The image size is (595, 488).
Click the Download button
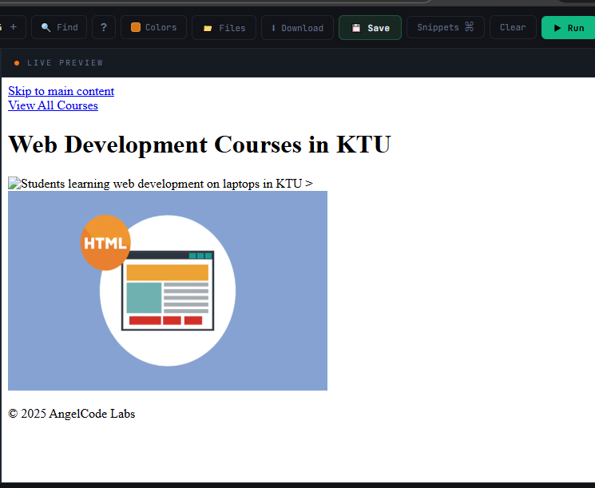297,28
